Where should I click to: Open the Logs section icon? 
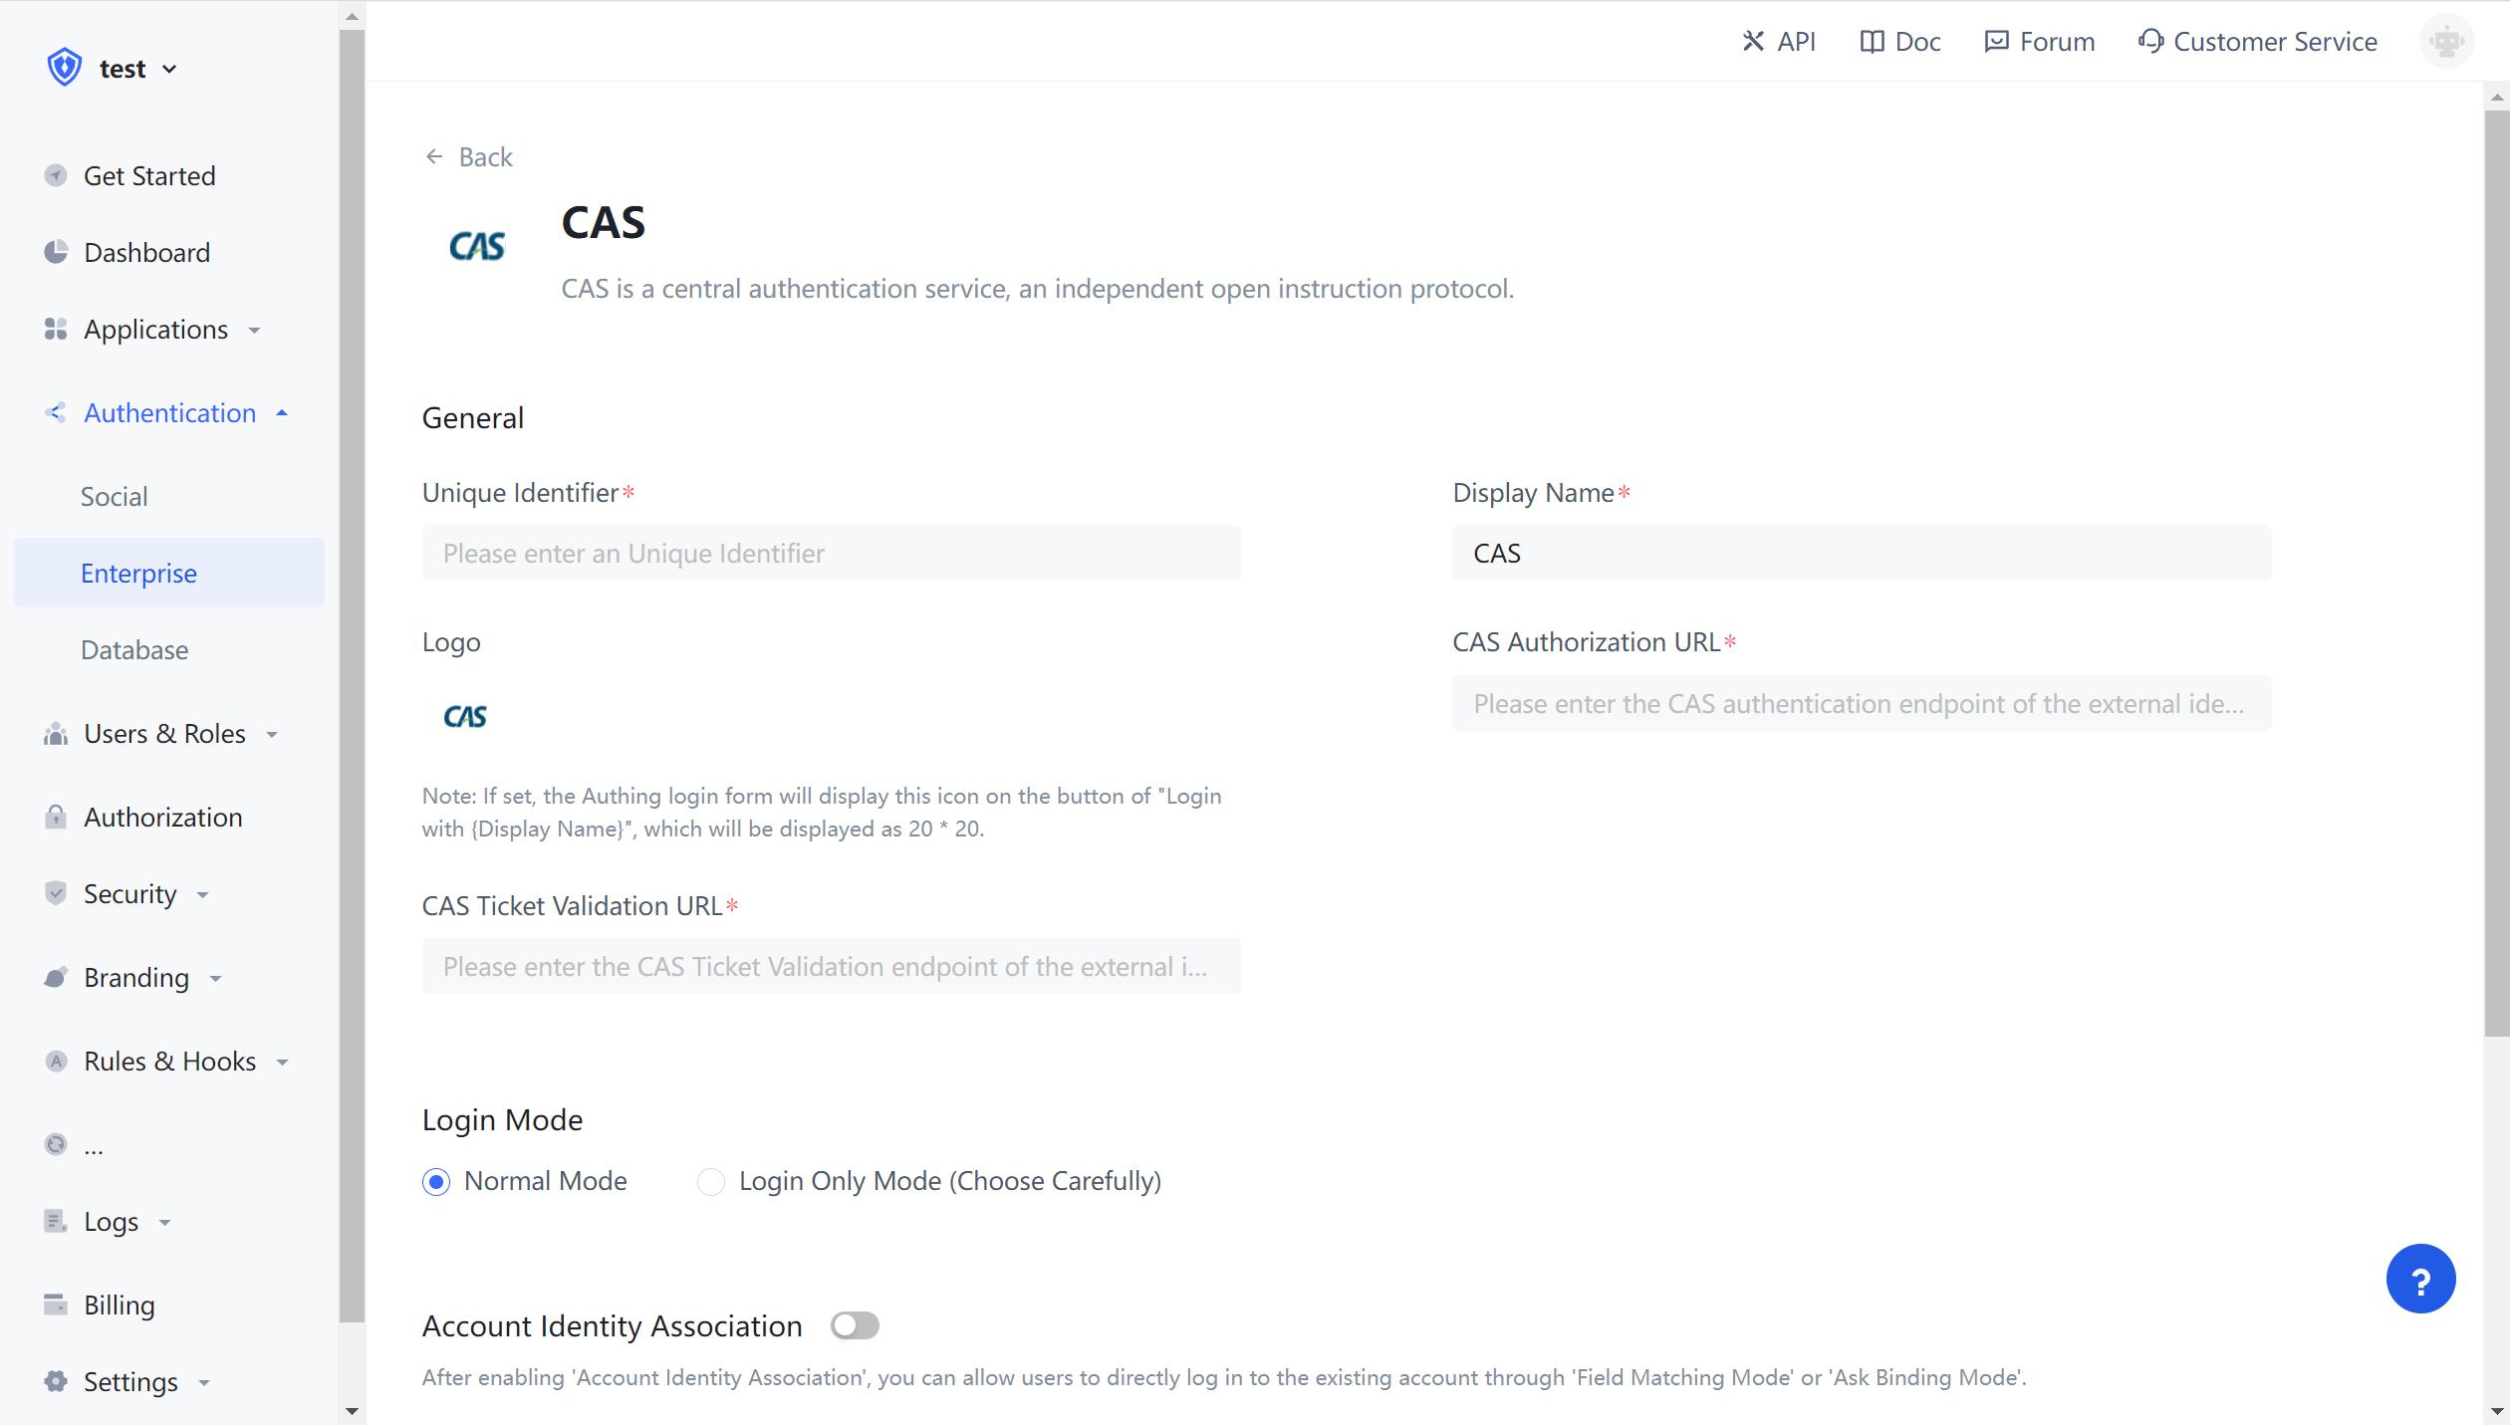(x=57, y=1221)
